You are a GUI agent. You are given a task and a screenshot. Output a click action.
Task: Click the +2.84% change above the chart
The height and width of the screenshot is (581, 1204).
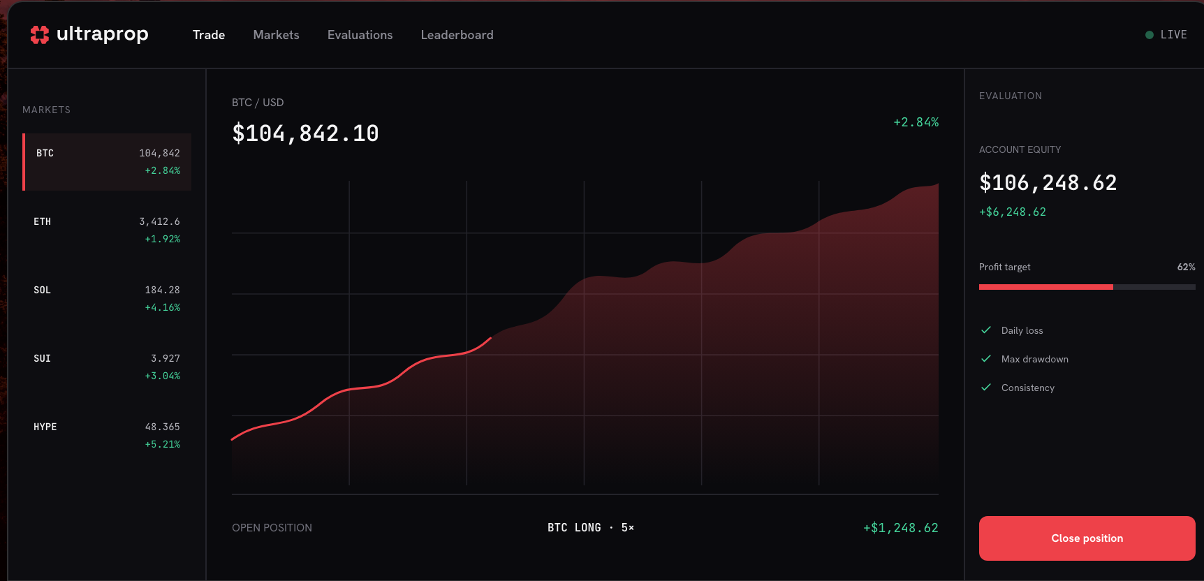[x=916, y=122]
